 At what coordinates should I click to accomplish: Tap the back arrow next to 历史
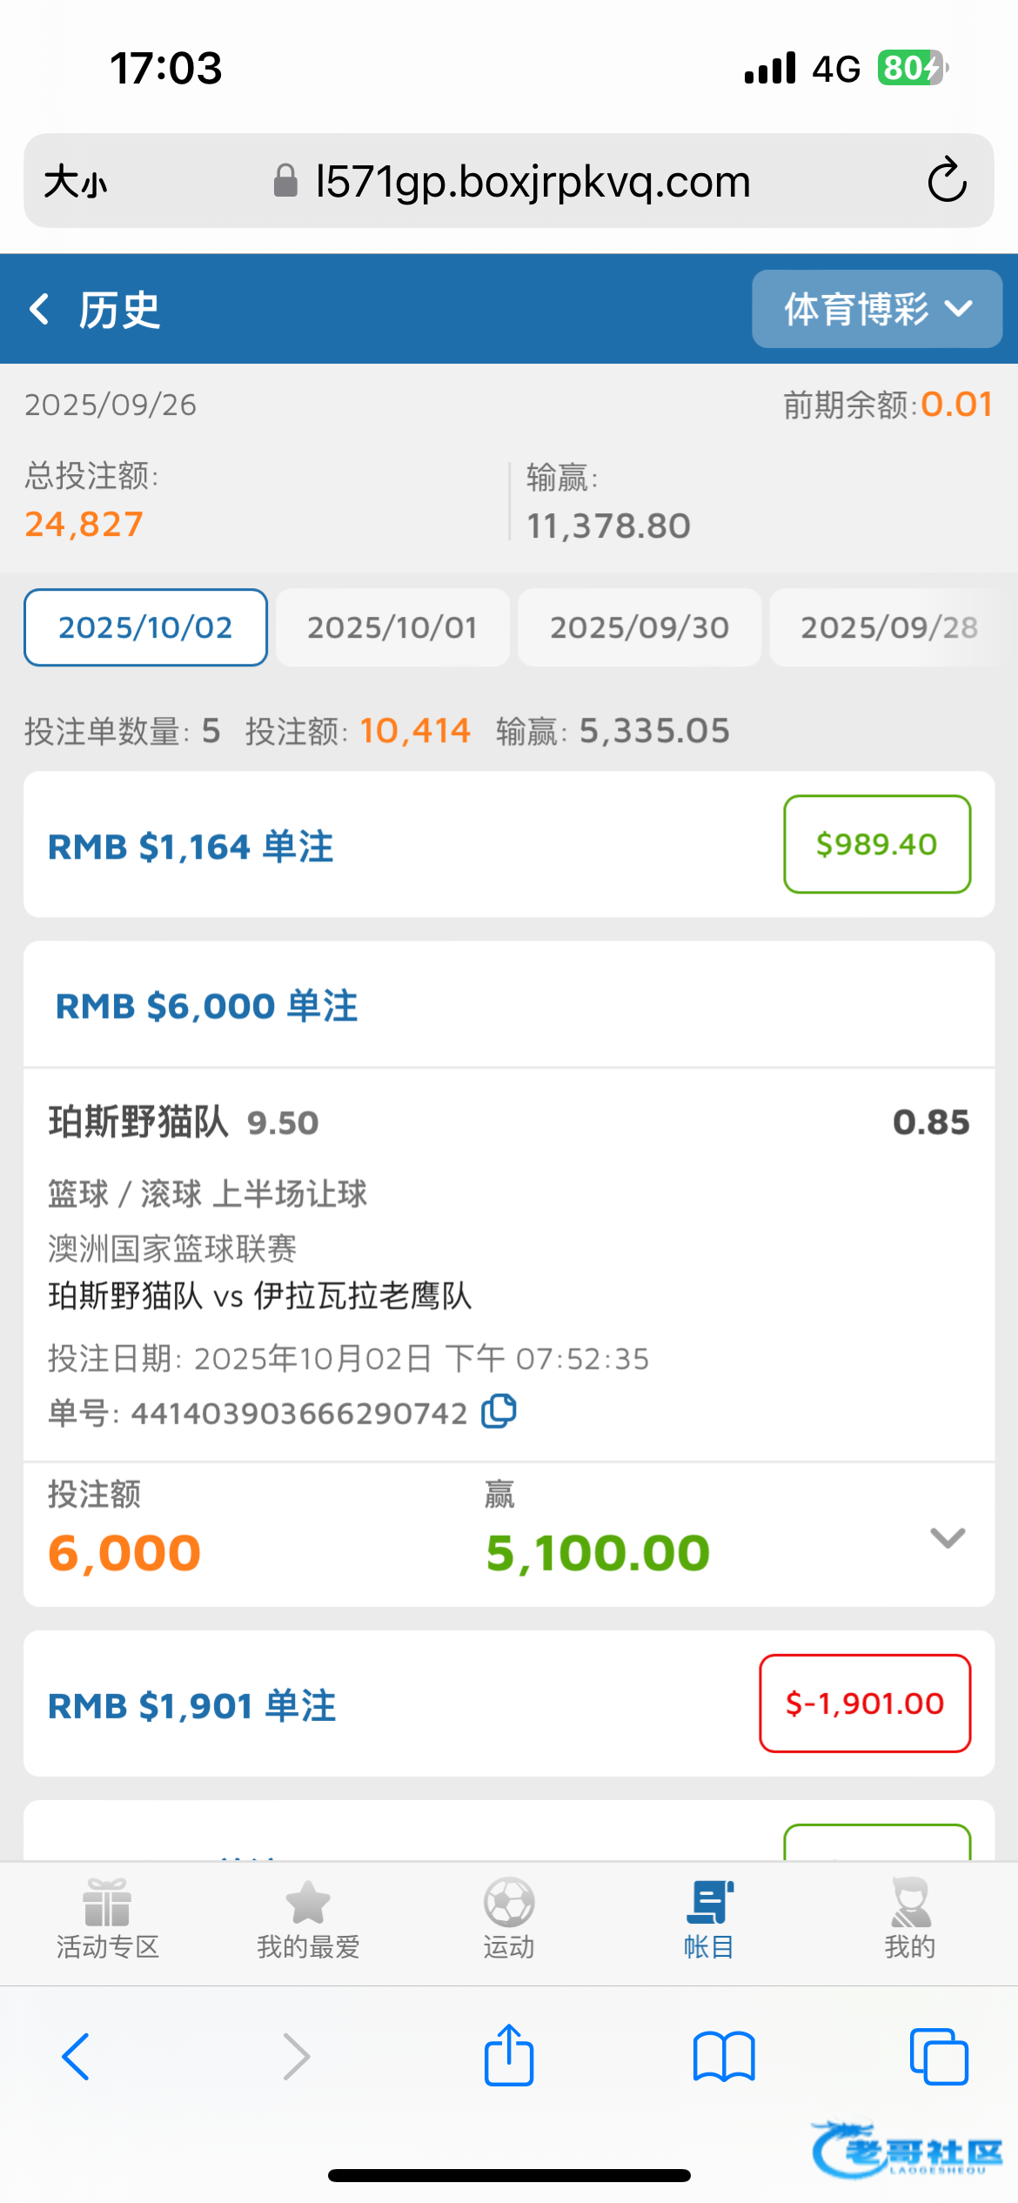(x=40, y=309)
